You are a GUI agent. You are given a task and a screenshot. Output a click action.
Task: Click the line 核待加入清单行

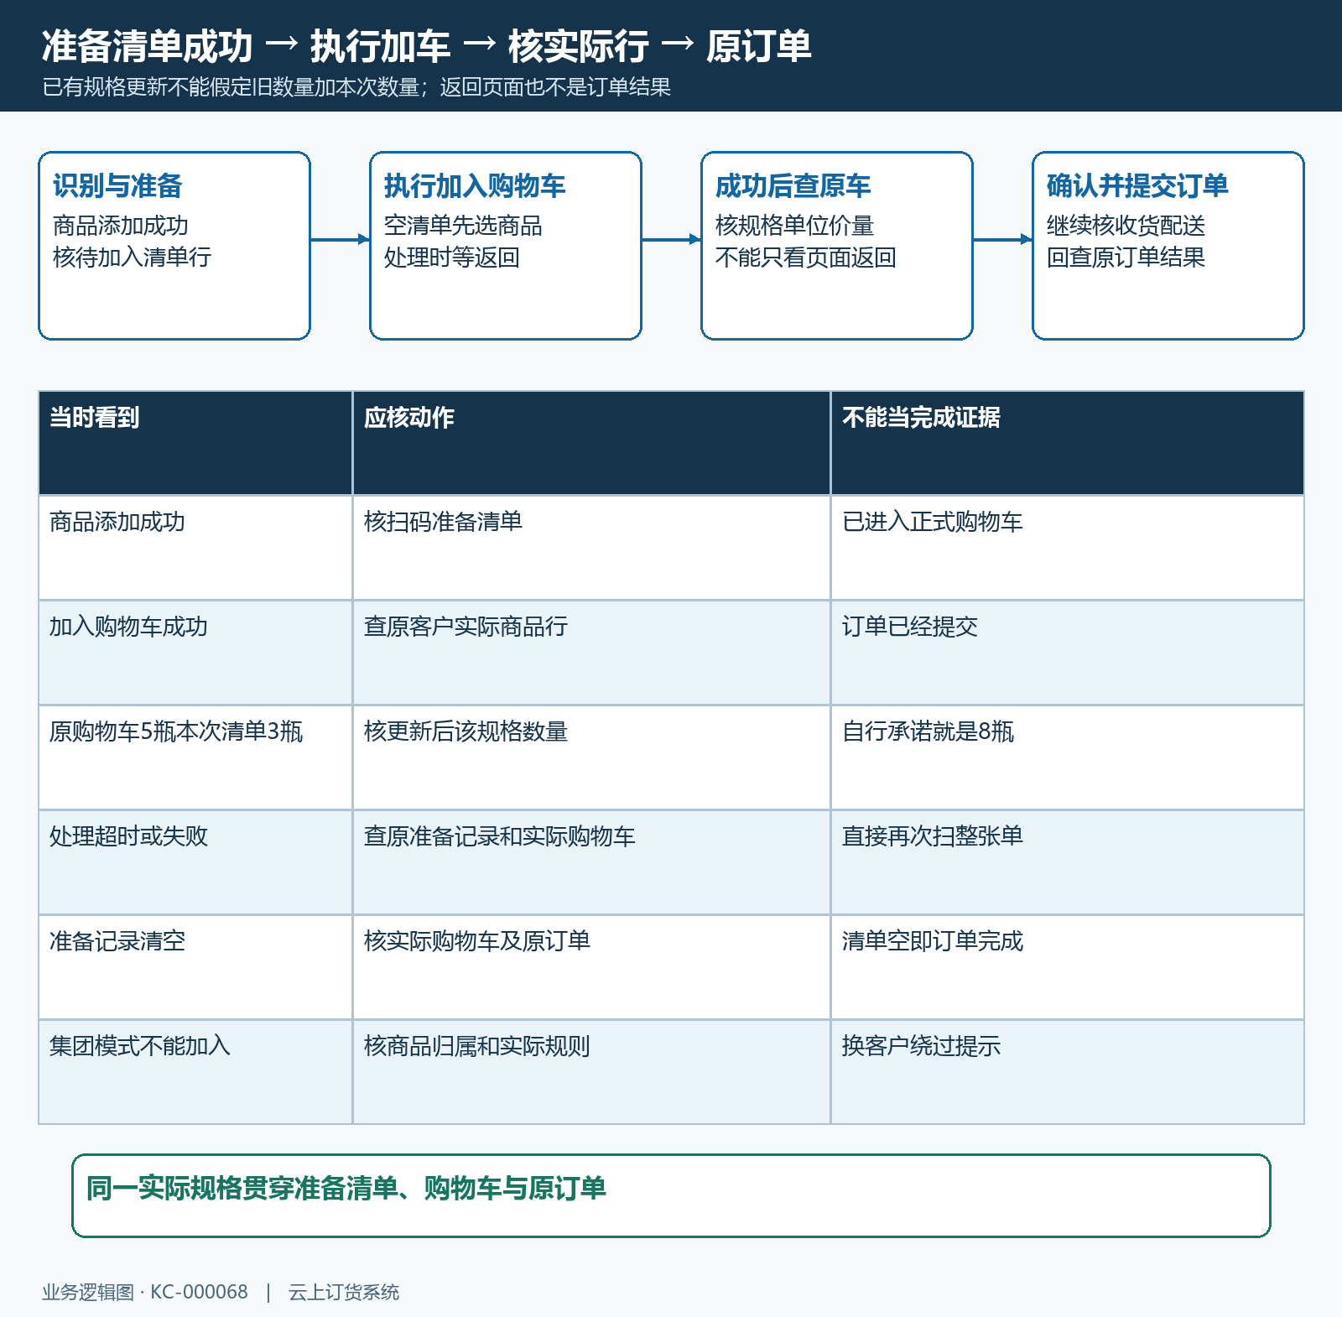click(132, 257)
